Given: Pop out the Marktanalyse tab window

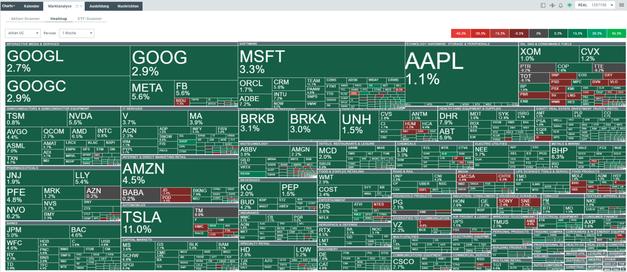Looking at the screenshot, I should tap(77, 6).
